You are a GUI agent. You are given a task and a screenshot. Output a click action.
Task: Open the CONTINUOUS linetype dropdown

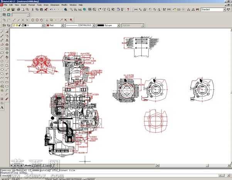pos(94,25)
